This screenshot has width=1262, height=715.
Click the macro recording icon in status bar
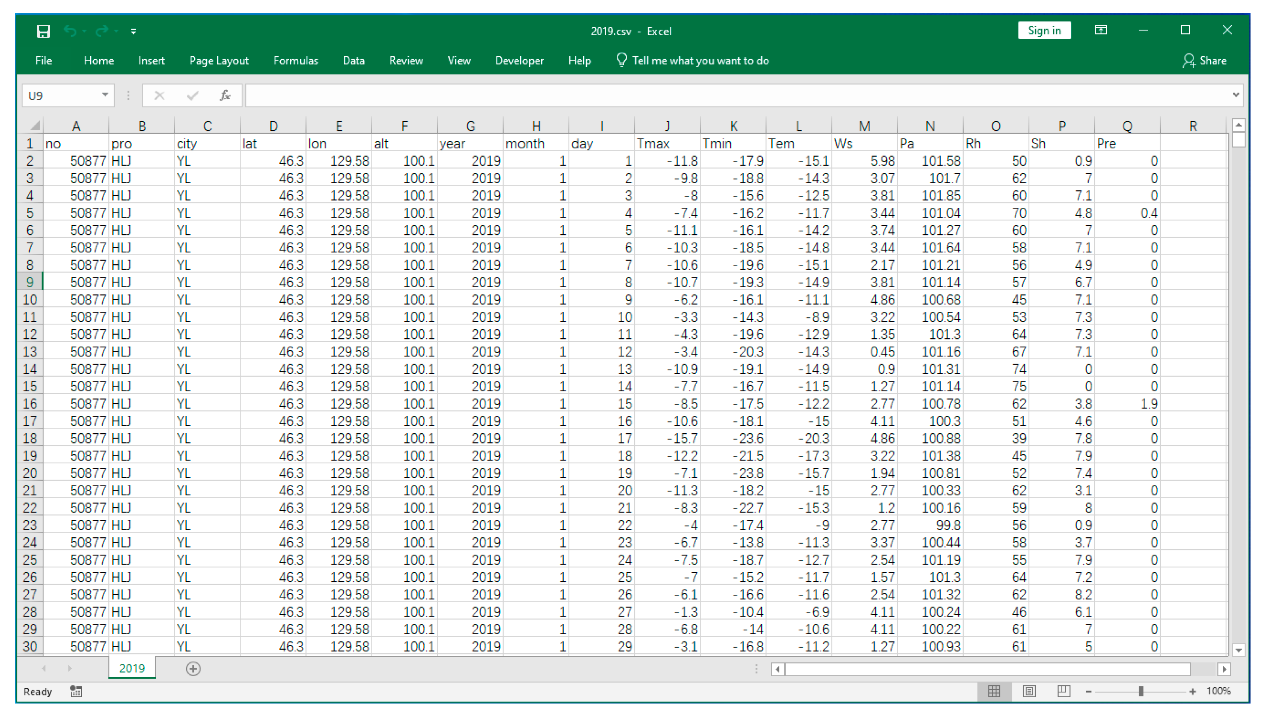point(76,691)
